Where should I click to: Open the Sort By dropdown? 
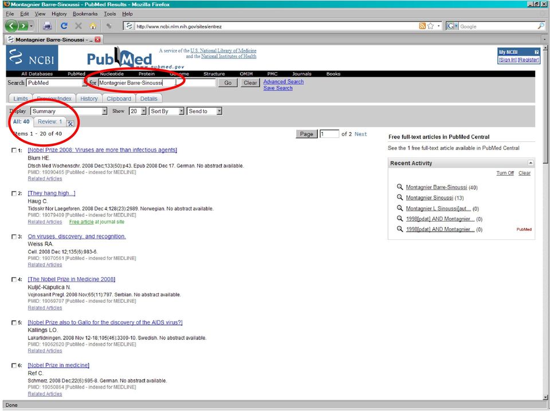click(167, 111)
